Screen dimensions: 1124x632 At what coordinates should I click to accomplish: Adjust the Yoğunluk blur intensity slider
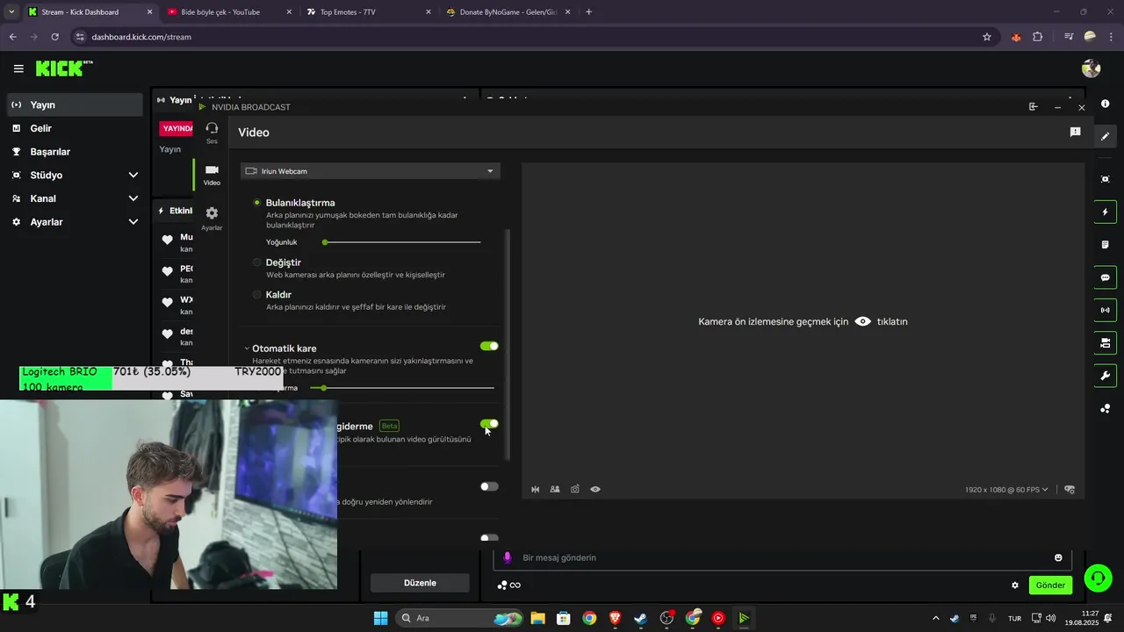point(402,241)
